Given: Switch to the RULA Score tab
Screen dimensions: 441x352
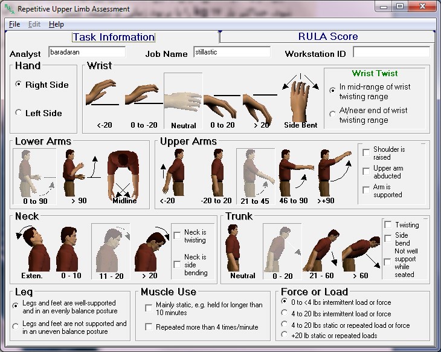Looking at the screenshot, I should pos(328,37).
